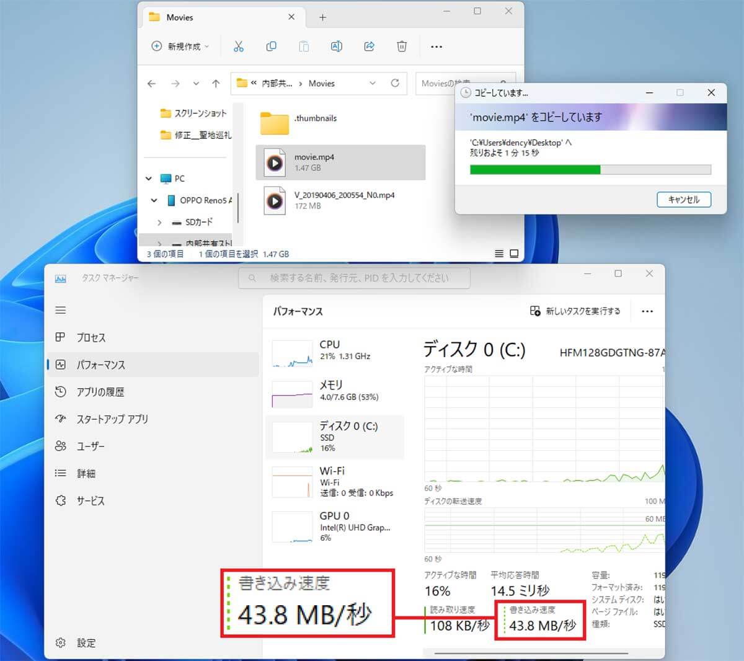Refresh the Movies folder view
This screenshot has height=661, width=744.
pyautogui.click(x=395, y=83)
